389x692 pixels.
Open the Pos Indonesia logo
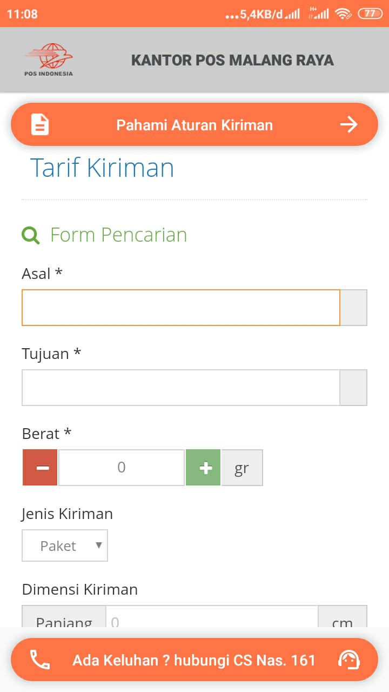tap(49, 59)
